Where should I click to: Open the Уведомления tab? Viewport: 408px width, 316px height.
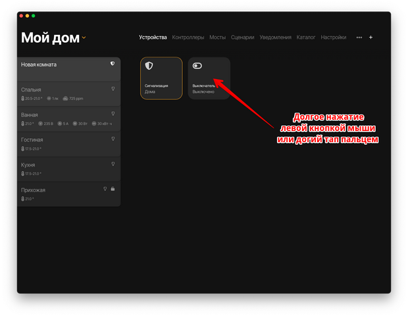(276, 38)
